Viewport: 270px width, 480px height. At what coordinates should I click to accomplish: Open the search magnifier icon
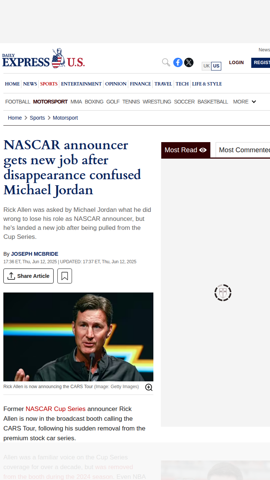point(166,62)
